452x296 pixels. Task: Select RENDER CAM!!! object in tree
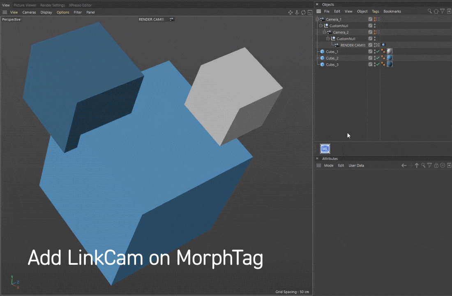coord(353,45)
